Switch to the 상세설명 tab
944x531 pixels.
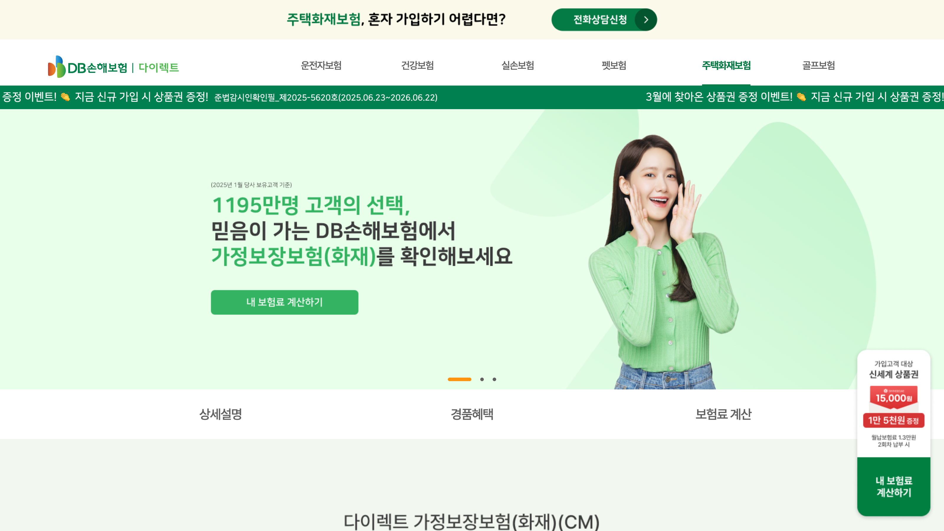pyautogui.click(x=221, y=414)
